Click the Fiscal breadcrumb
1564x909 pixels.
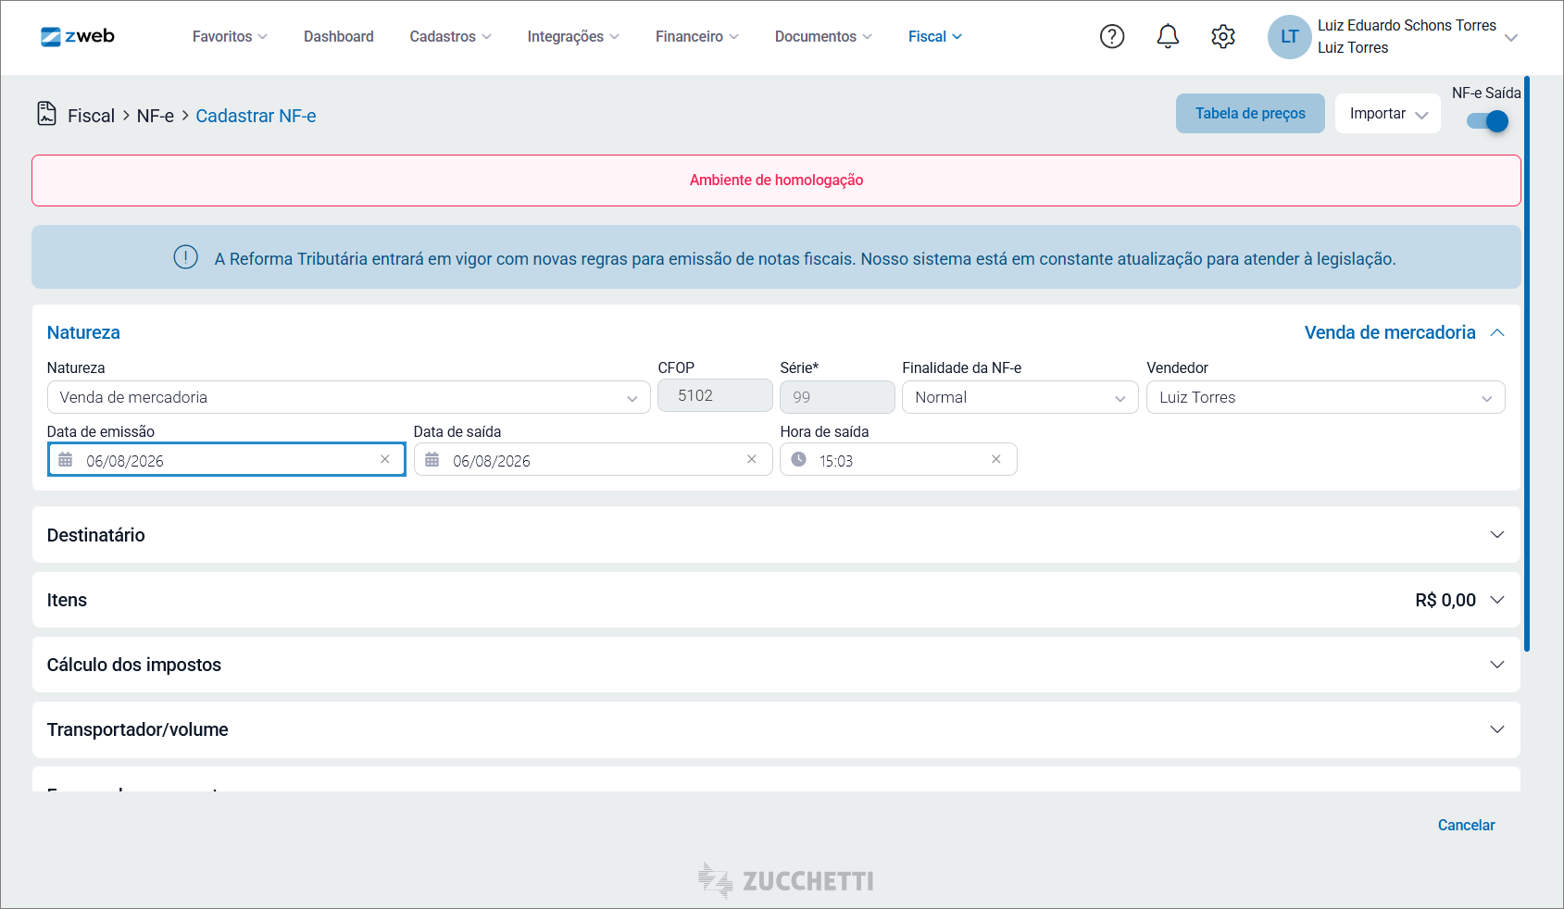(91, 116)
